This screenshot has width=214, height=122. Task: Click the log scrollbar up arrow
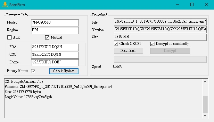pyautogui.click(x=205, y=82)
